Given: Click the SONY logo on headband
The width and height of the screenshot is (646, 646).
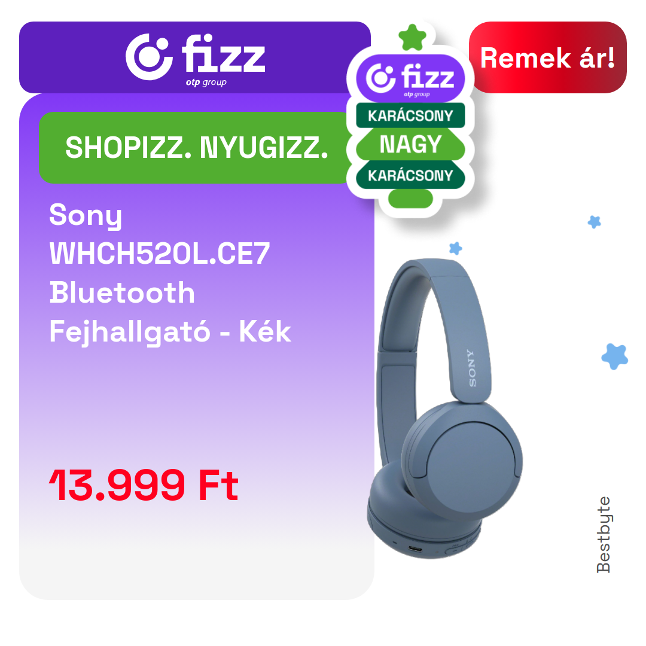Looking at the screenshot, I should point(472,368).
